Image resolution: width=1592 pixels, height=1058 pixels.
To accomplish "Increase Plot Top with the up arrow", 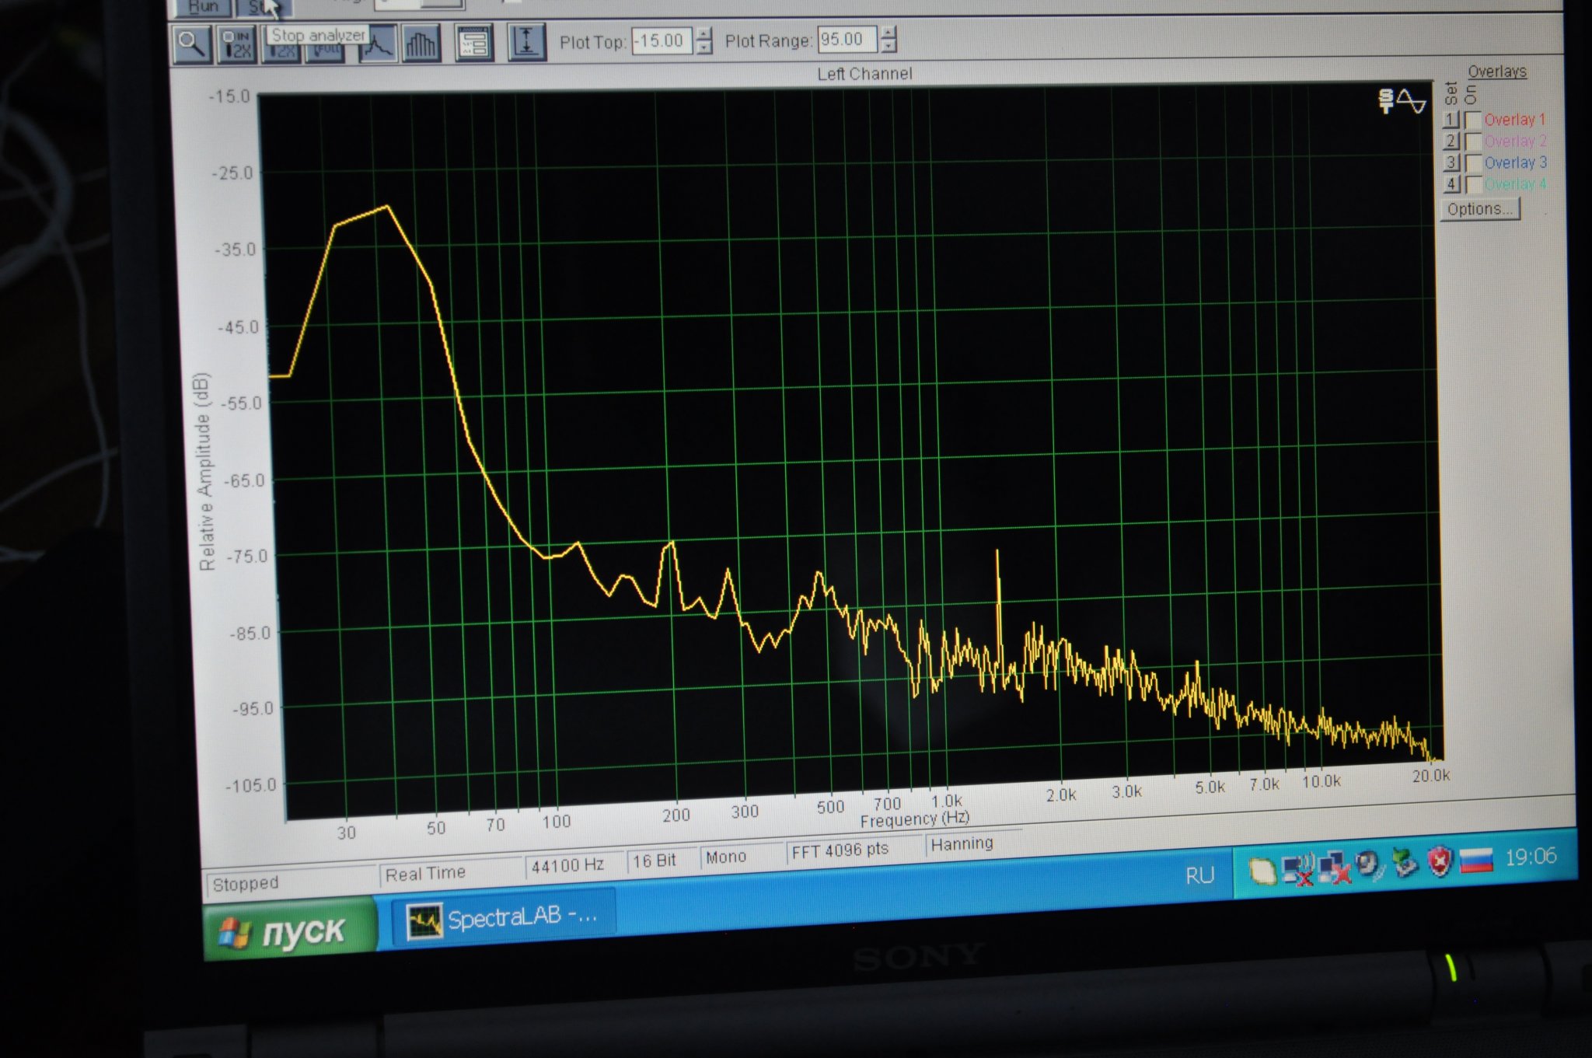I will click(x=703, y=34).
